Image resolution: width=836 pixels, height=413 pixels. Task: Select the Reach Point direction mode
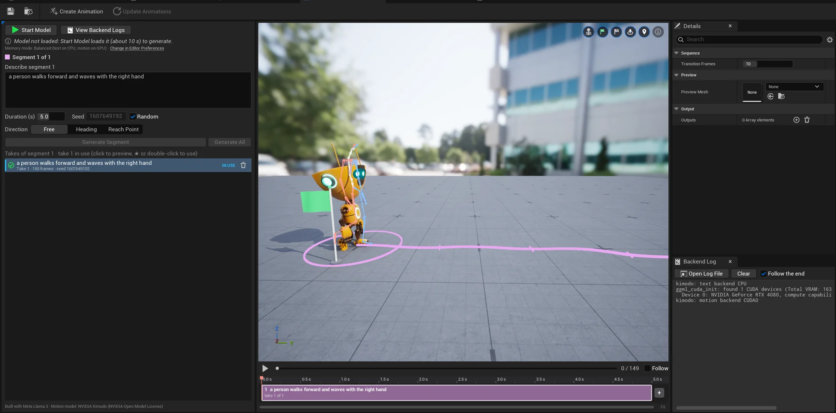point(123,129)
